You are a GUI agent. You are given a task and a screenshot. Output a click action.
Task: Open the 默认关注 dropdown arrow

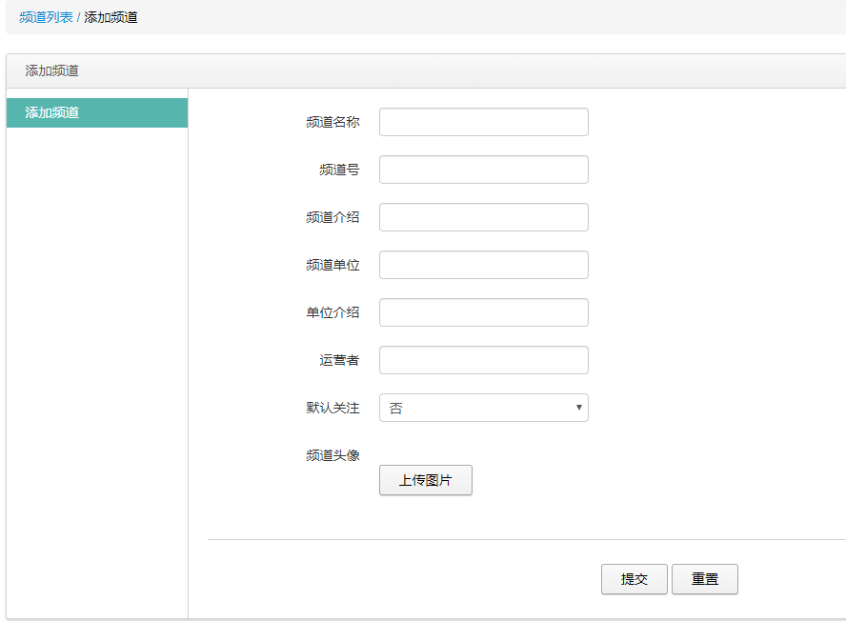click(578, 408)
